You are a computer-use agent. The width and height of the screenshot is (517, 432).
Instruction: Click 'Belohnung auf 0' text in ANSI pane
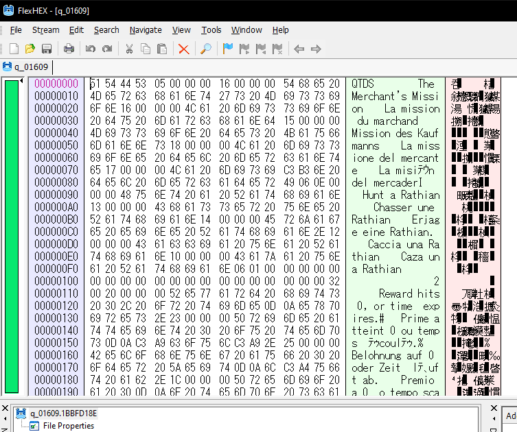393,355
